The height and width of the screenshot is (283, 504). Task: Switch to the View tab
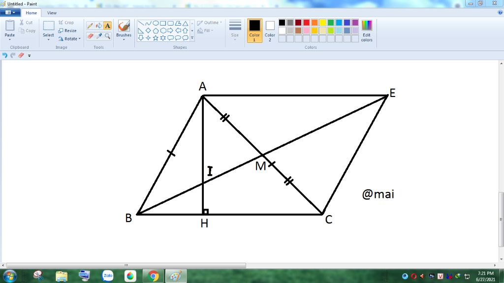click(x=52, y=13)
